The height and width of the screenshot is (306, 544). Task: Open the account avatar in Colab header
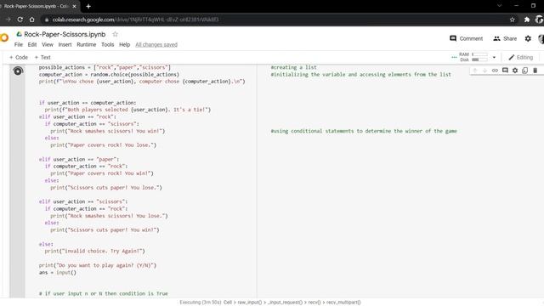[541, 38]
